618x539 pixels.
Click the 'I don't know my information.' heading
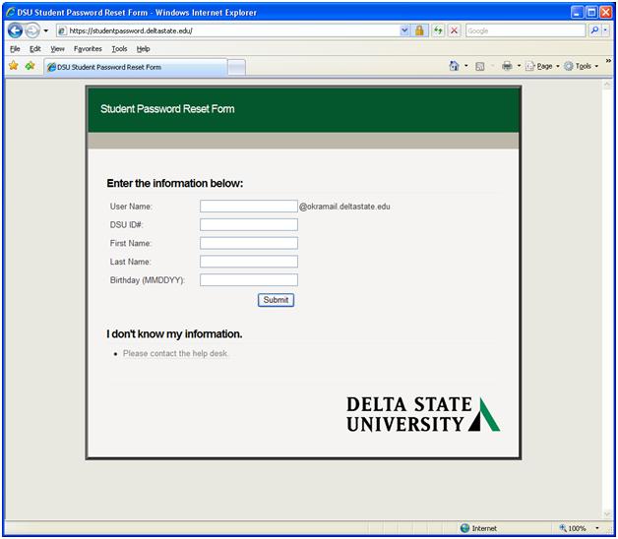pyautogui.click(x=174, y=334)
